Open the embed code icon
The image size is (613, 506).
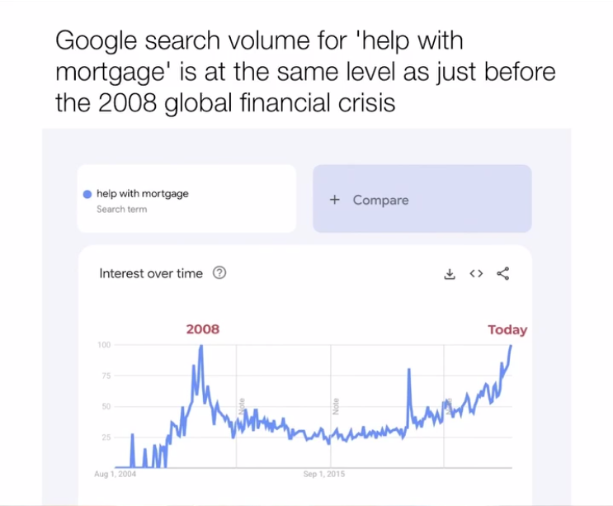pos(476,274)
